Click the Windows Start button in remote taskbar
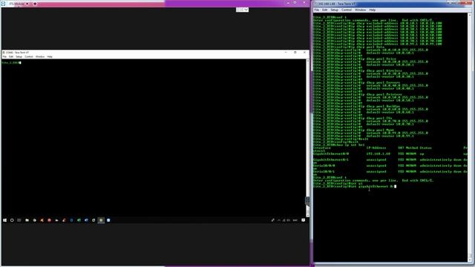 [x=5, y=220]
